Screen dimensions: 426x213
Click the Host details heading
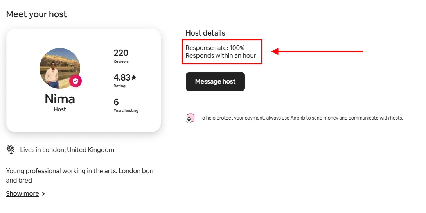205,33
